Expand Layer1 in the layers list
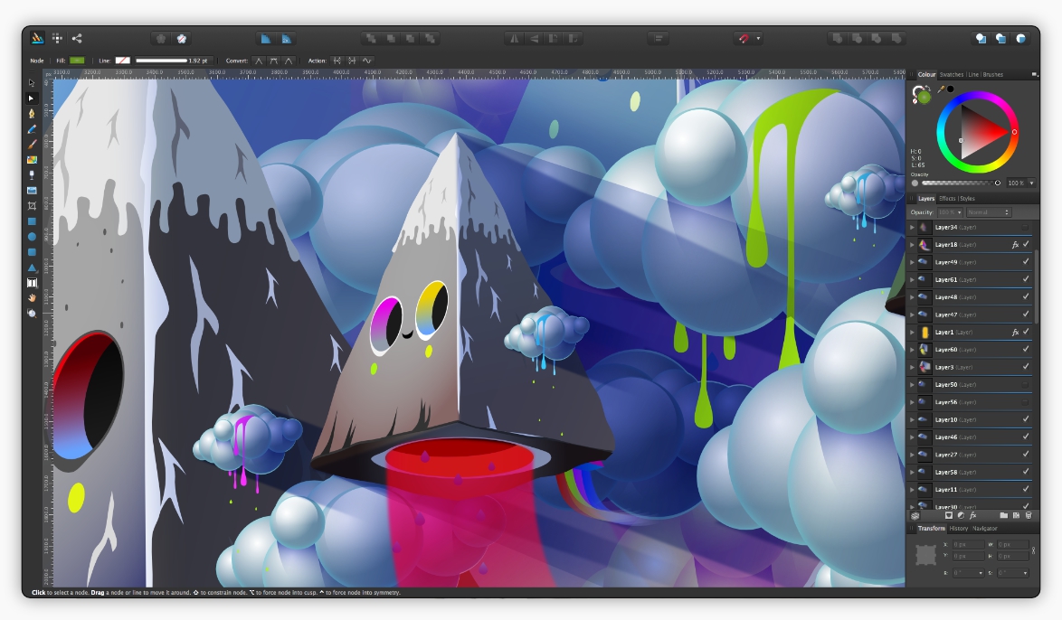Screen dimensions: 1062x620 [912, 333]
